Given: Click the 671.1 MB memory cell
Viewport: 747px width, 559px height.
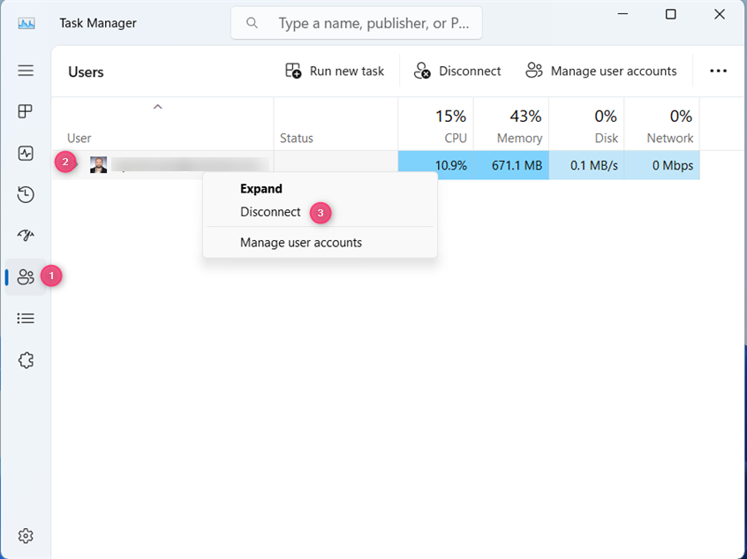Looking at the screenshot, I should [x=511, y=165].
